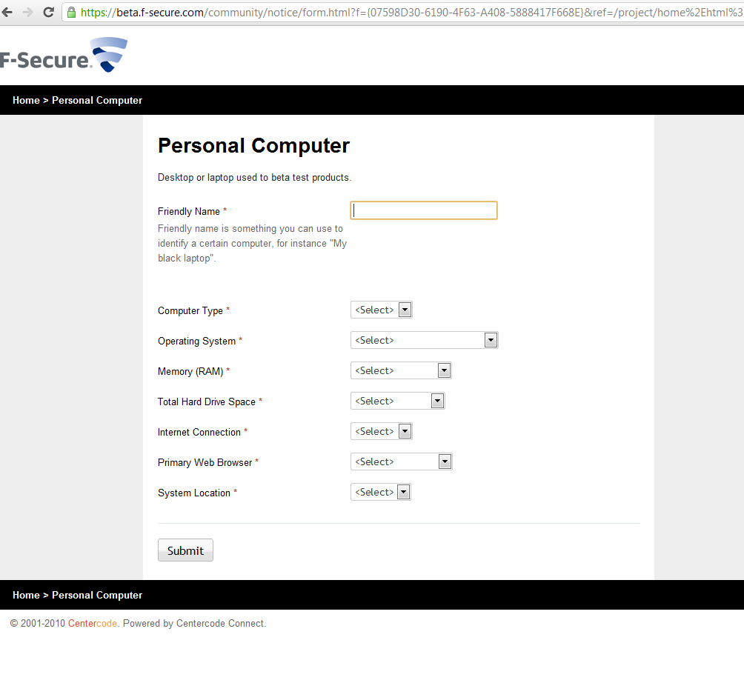Click the Total Hard Drive Space label
The image size is (744, 683).
tap(207, 402)
